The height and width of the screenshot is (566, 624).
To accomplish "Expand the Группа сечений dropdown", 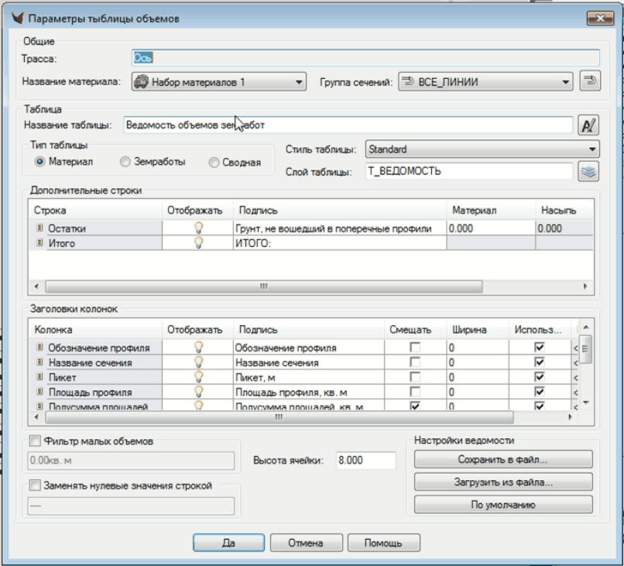I will pos(485,81).
